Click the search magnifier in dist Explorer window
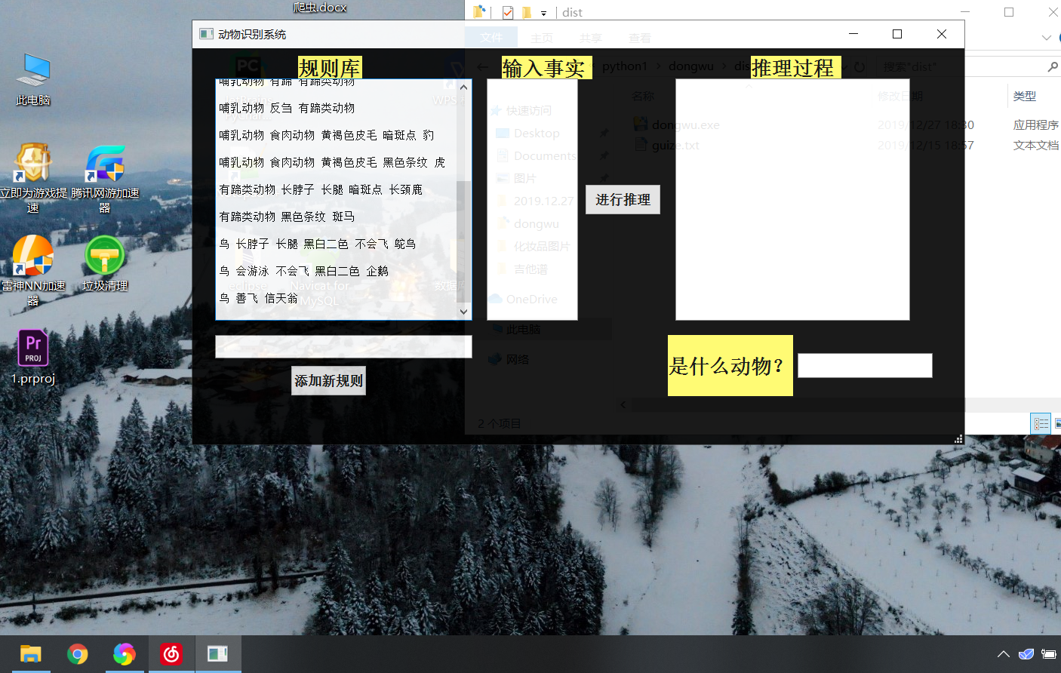The width and height of the screenshot is (1061, 673). [x=1053, y=66]
